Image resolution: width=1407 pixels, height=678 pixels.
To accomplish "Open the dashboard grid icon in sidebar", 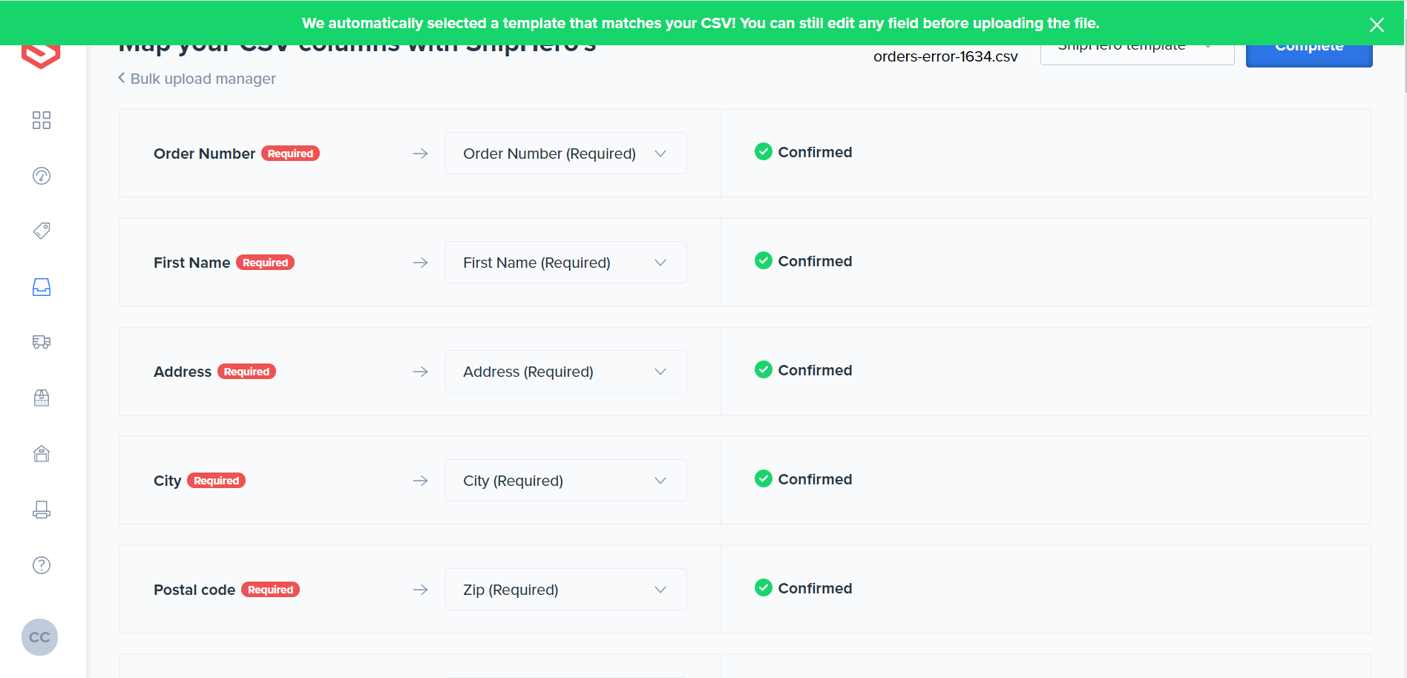I will 42,120.
